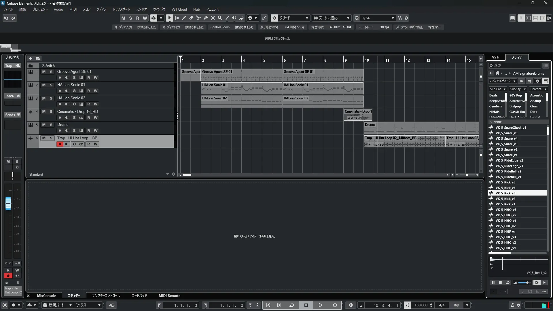Click the channel volume fader handle
The height and width of the screenshot is (311, 553).
pyautogui.click(x=8, y=203)
